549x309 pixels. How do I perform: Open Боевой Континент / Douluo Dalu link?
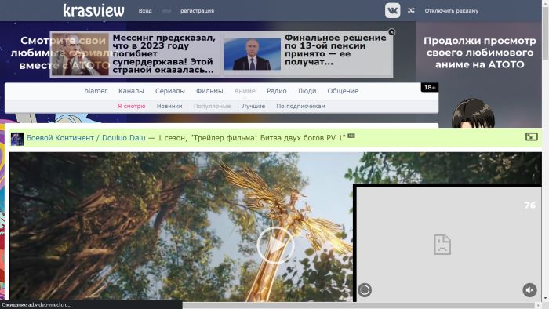85,138
